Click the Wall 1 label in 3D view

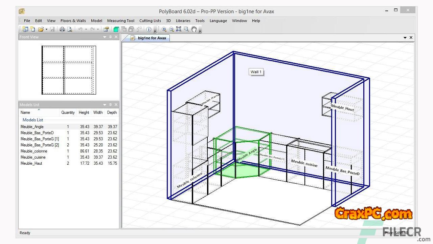click(x=256, y=72)
